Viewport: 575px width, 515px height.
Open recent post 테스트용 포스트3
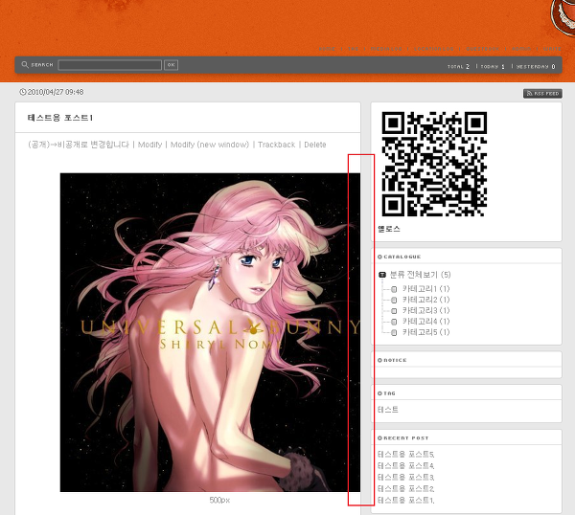click(x=406, y=478)
